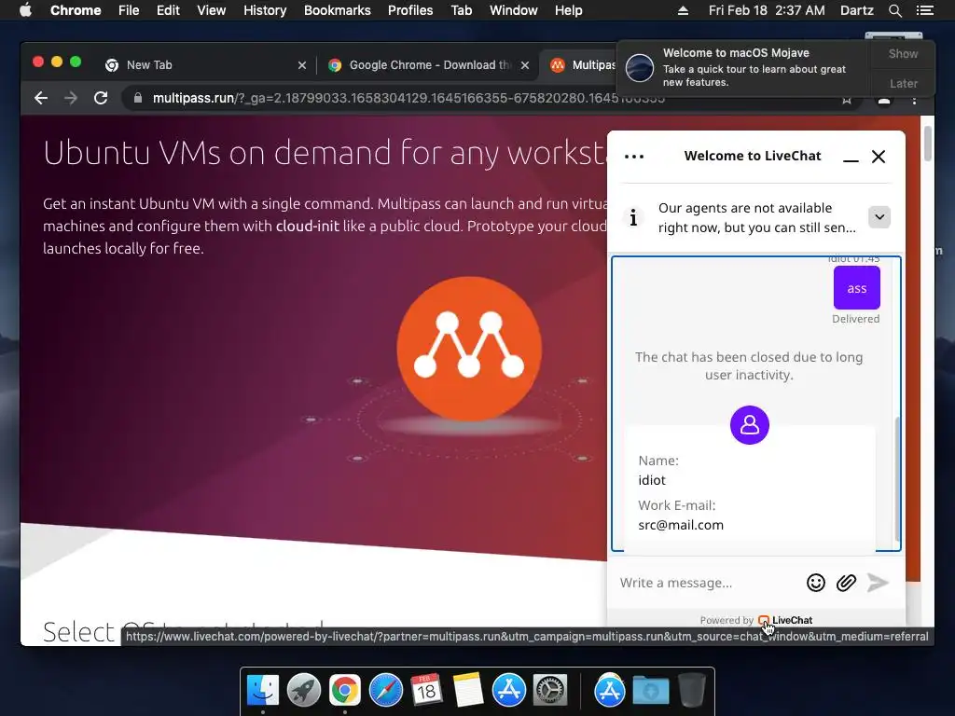Open the Chrome profile avatar menu
The image size is (955, 716).
click(884, 100)
